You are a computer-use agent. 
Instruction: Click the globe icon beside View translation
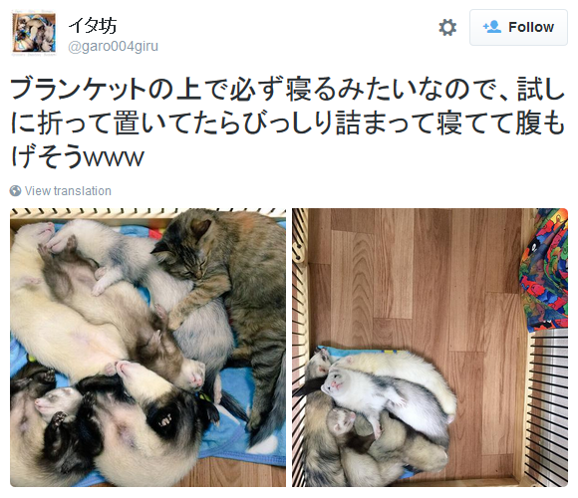pos(15,191)
